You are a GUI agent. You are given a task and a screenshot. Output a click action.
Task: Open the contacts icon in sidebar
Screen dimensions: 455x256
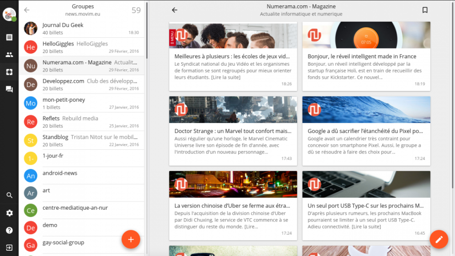pyautogui.click(x=9, y=55)
